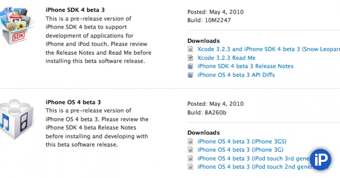This screenshot has width=340, height=178.
Task: Click the blue iP logo badge
Action: [320, 159]
